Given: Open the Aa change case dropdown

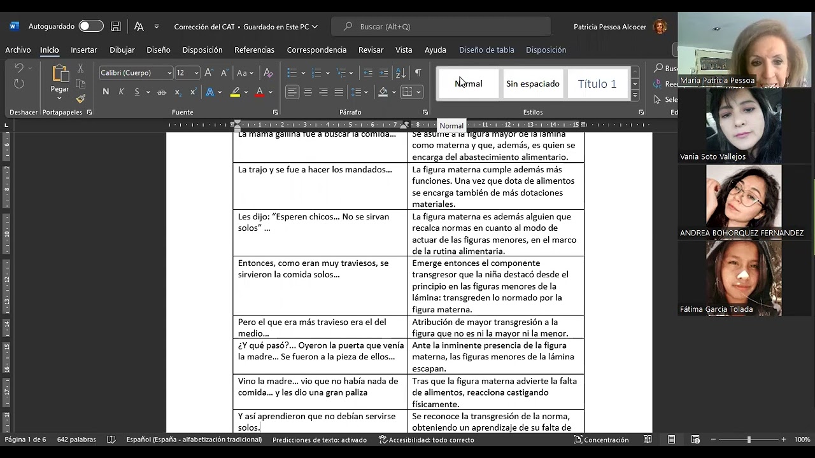Looking at the screenshot, I should (x=245, y=73).
